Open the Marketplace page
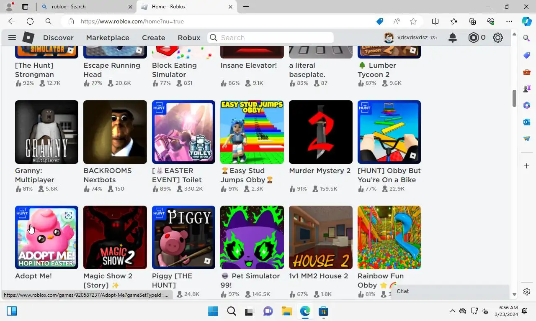The image size is (536, 321). 108,38
